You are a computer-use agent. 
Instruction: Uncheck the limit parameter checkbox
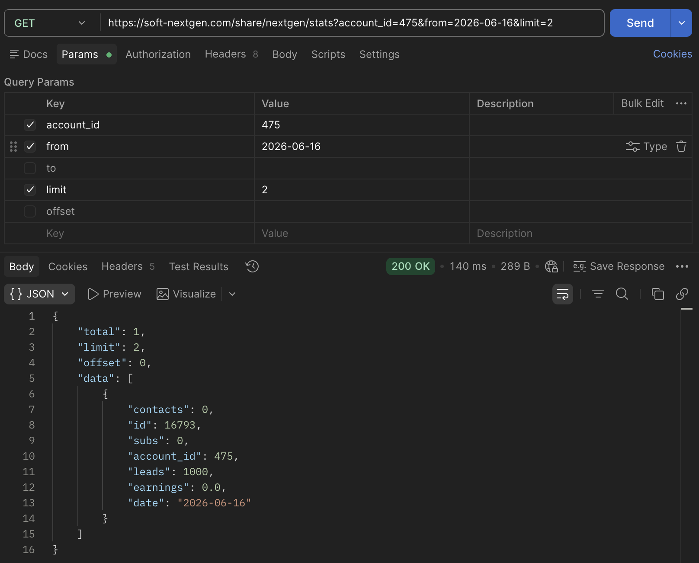[30, 190]
